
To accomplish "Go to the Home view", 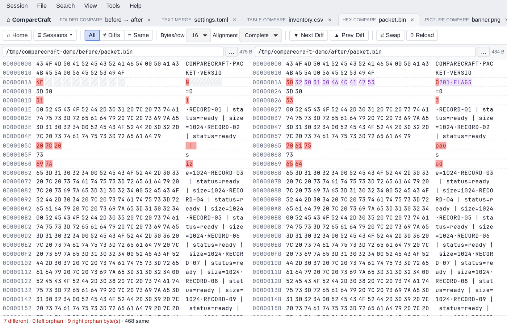I will click(x=17, y=35).
